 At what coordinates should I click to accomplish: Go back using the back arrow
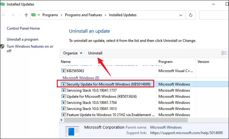click(4, 15)
